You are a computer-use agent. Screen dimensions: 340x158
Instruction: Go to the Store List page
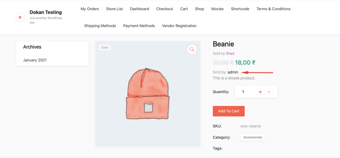[115, 9]
